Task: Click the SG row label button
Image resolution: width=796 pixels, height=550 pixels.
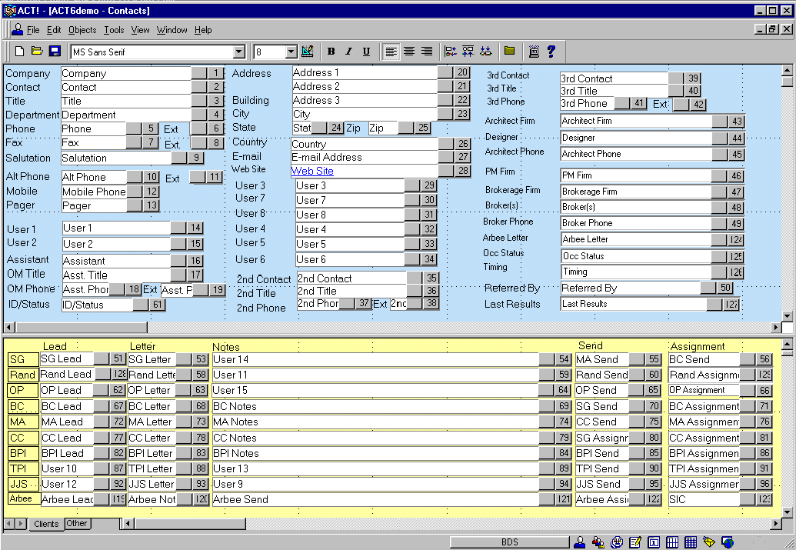Action: 23,359
